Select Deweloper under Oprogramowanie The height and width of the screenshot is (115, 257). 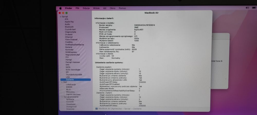pos(71,104)
